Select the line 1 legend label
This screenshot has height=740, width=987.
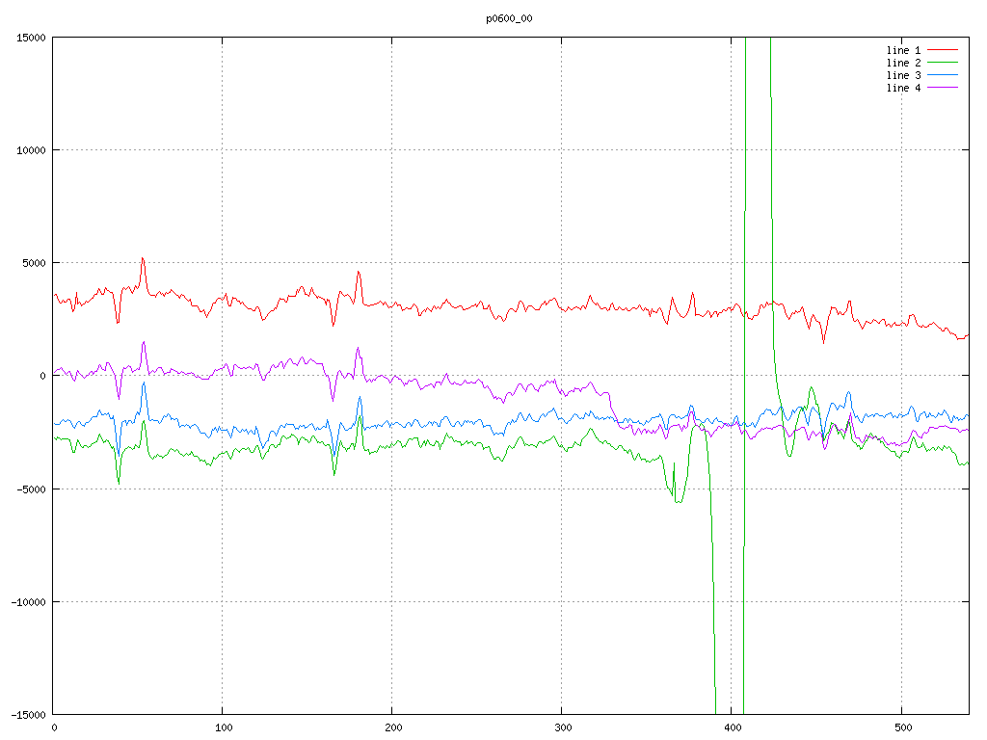(903, 50)
